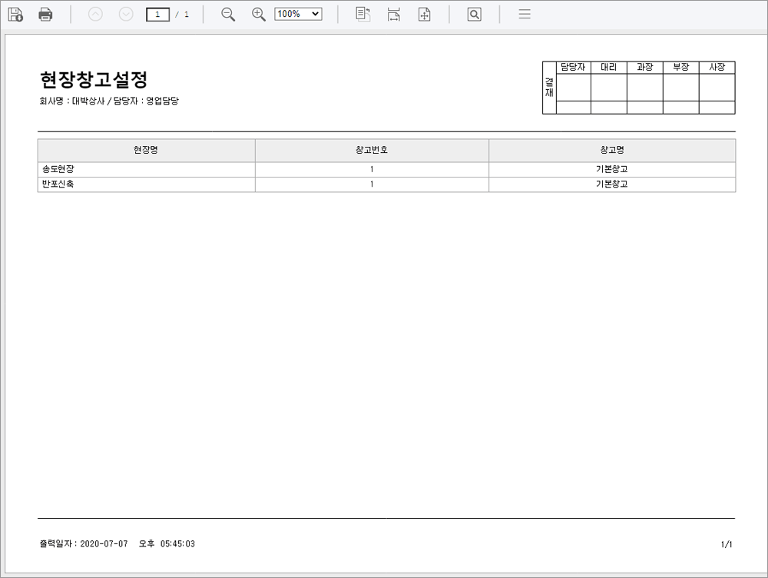The image size is (768, 578).
Task: Click the 창고명 column header
Action: tap(612, 150)
